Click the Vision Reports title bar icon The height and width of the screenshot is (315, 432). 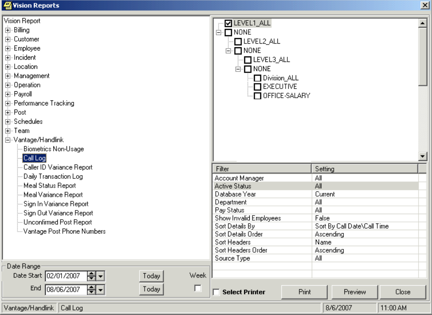coord(7,5)
